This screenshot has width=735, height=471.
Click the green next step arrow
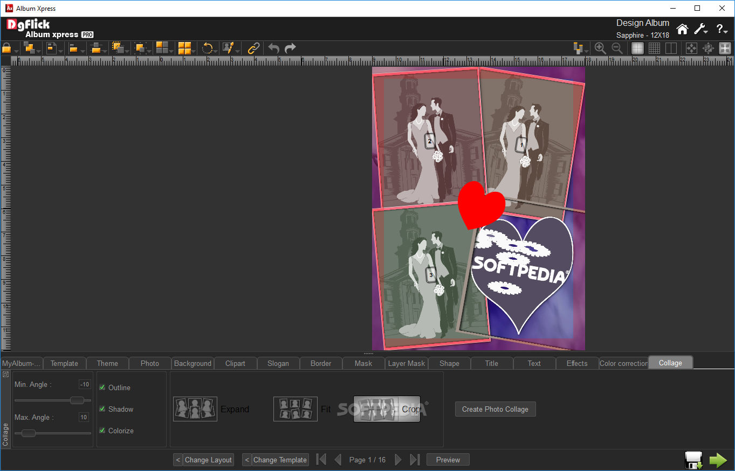click(x=718, y=460)
